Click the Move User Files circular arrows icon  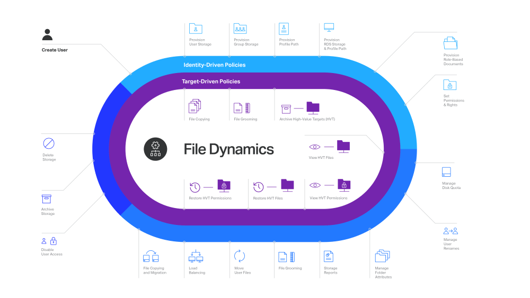click(x=240, y=256)
